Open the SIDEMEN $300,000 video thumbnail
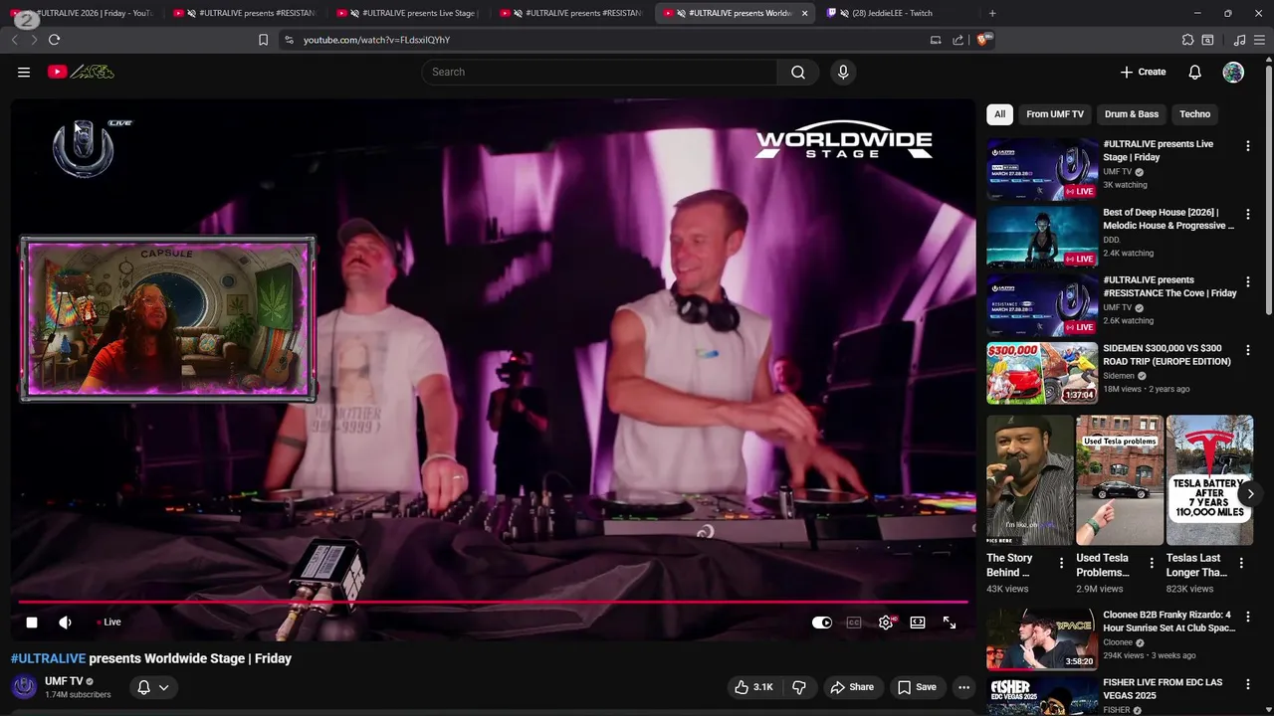The height and width of the screenshot is (716, 1274). tap(1042, 373)
